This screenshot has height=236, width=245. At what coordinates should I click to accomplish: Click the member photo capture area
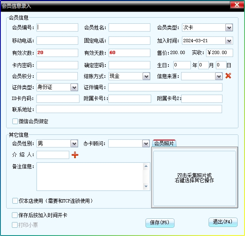tap(195, 178)
